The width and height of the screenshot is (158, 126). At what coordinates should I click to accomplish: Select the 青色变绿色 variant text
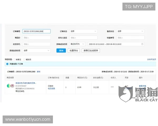tap(20, 91)
